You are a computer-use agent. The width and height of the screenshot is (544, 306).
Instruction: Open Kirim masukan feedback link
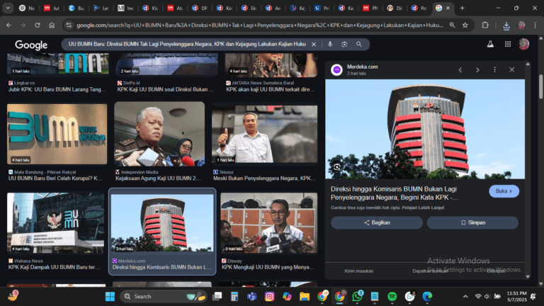tap(358, 271)
